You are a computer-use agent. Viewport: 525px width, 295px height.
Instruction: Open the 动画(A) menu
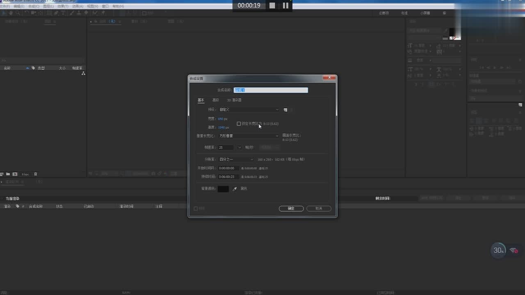[x=78, y=7]
